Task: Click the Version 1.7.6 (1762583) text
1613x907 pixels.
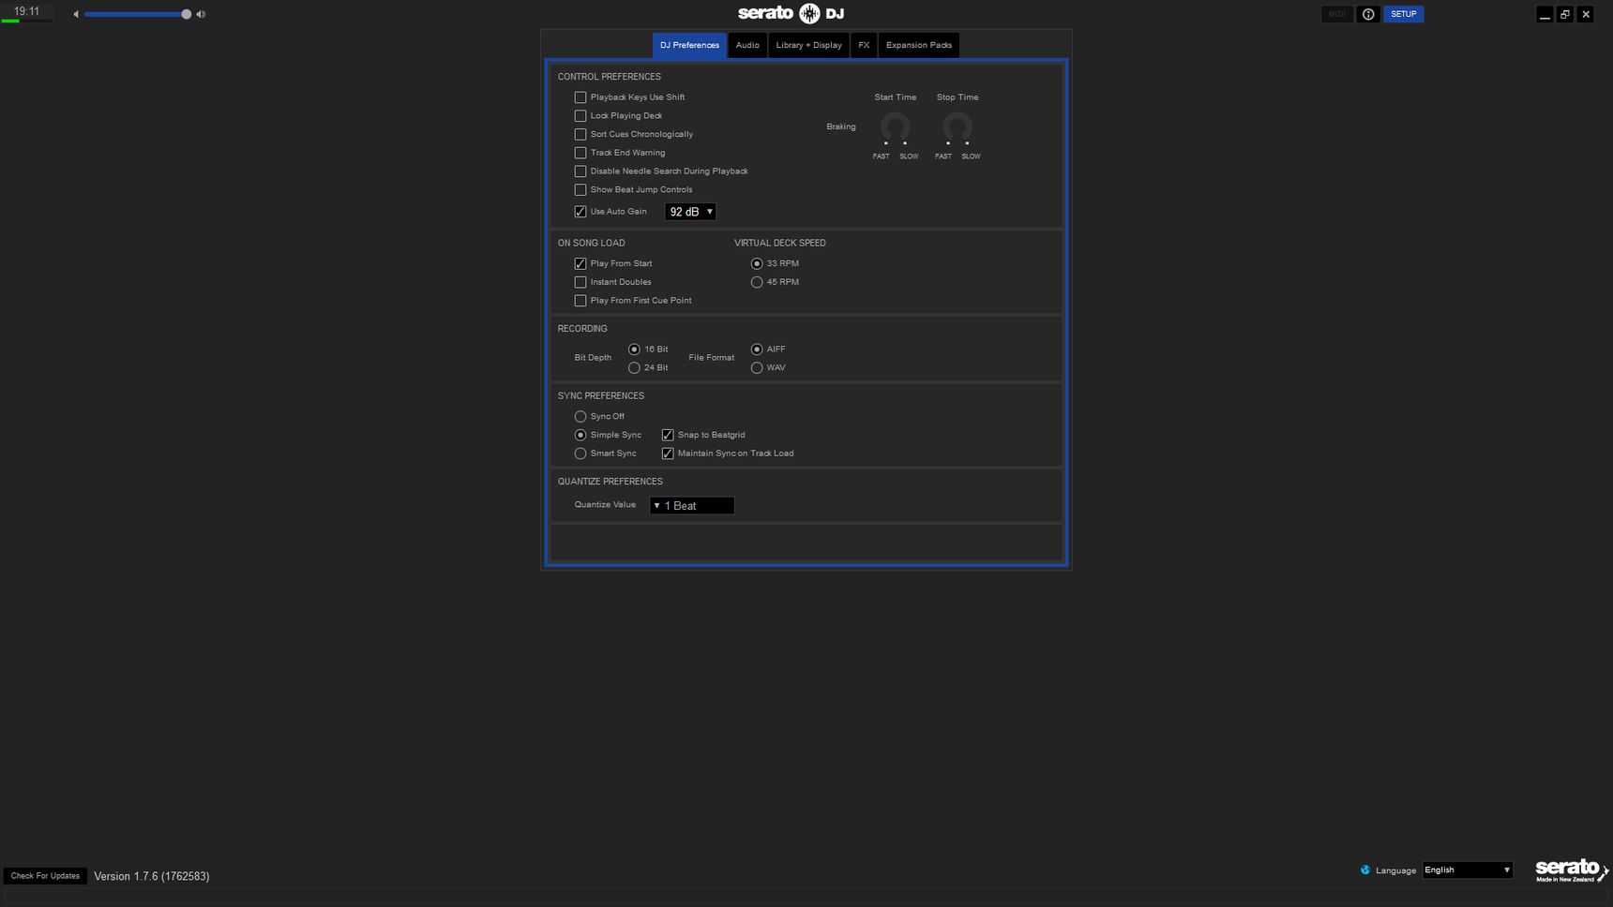Action: 152,876
